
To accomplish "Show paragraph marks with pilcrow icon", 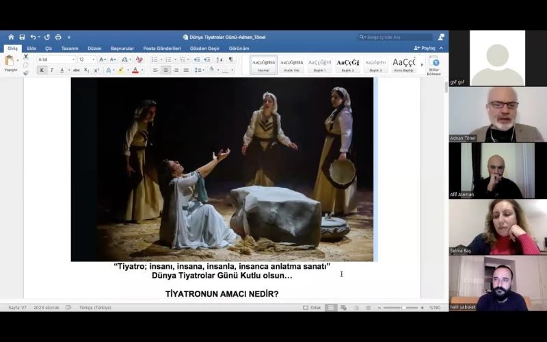I will 230,60.
